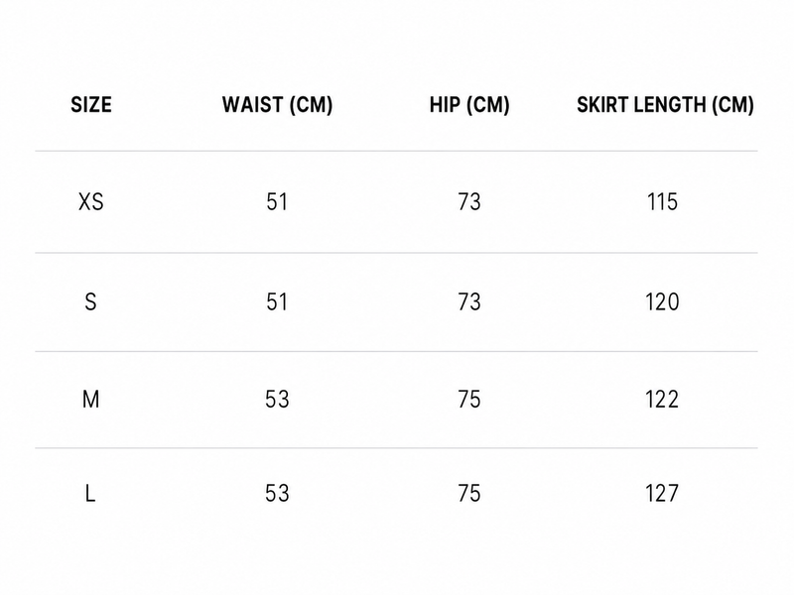This screenshot has width=794, height=595.
Task: Click the XS hip value 73
Action: pyautogui.click(x=469, y=202)
